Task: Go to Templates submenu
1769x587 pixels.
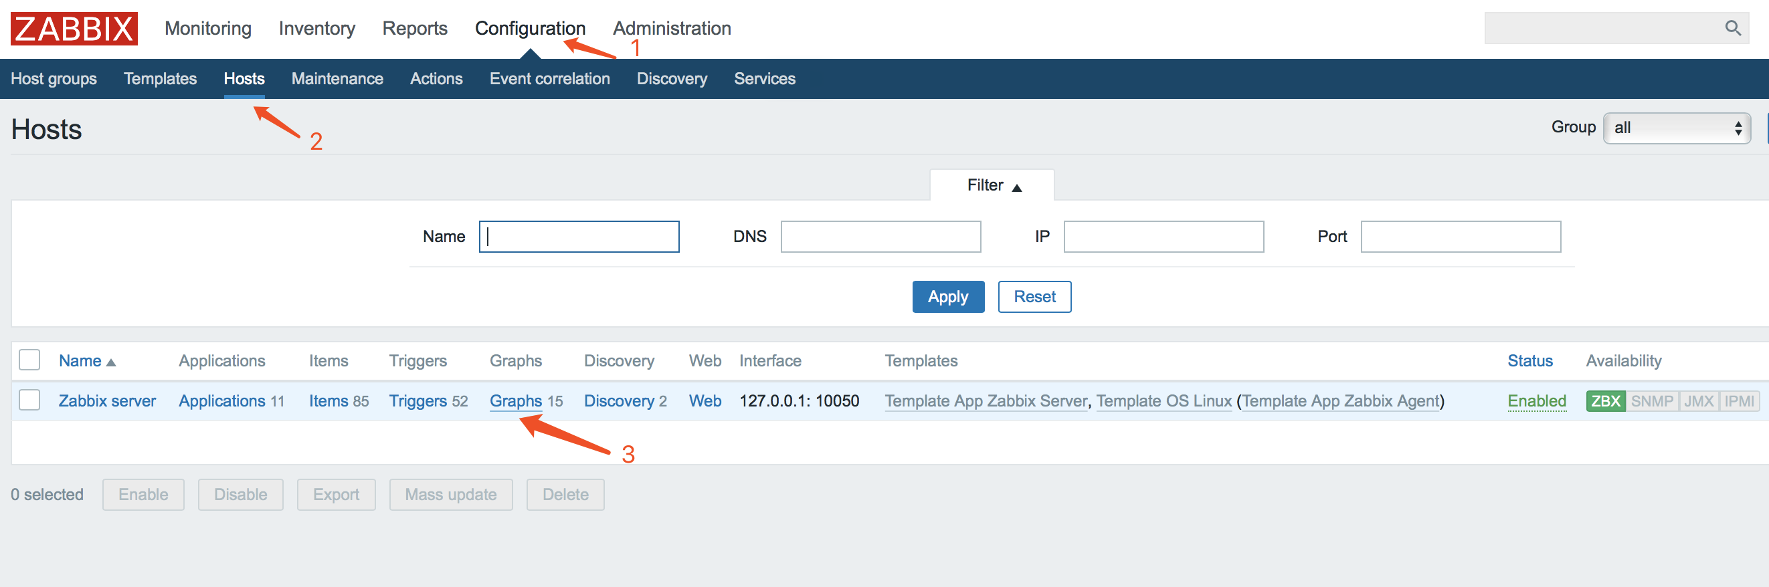Action: [160, 79]
